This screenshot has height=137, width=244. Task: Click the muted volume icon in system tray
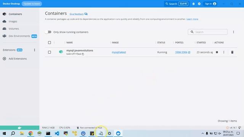tap(220, 134)
